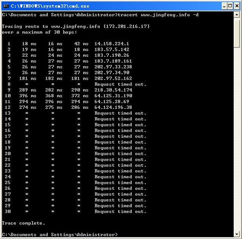The image size is (242, 239).
Task: Click the final C:\Documents and Settings\Administrator> prompt
Action: click(60, 235)
